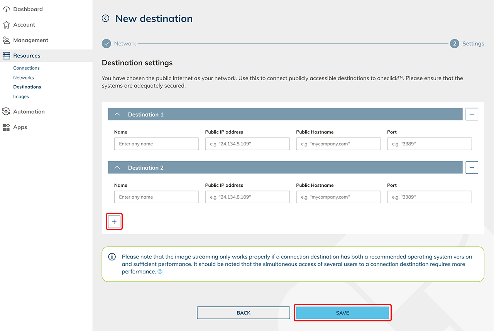The height and width of the screenshot is (331, 494).
Task: Click the back arrow beside New destination
Action: coord(105,19)
